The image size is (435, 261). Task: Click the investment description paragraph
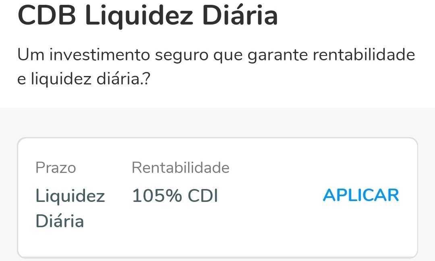click(x=215, y=65)
